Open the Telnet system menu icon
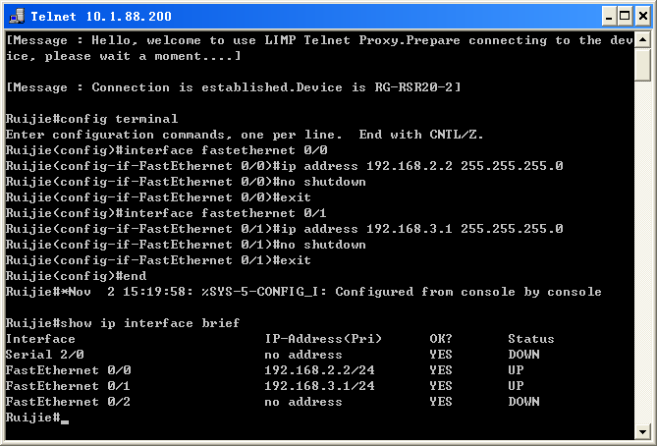 pos(16,15)
